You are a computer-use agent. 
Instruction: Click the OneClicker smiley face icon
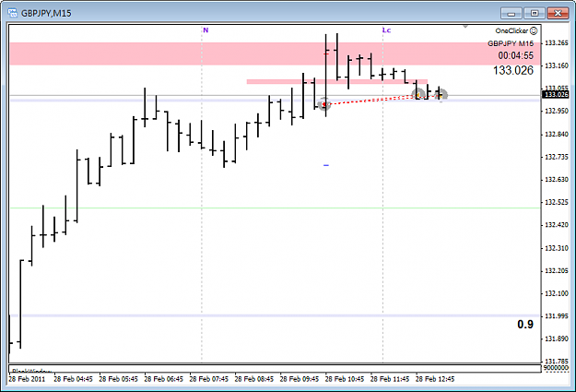click(534, 30)
